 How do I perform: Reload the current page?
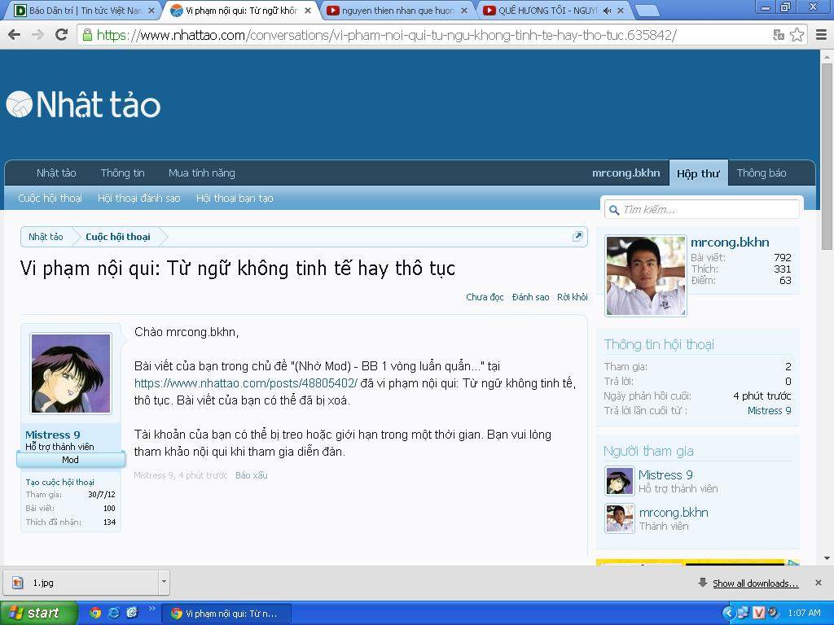(x=62, y=35)
